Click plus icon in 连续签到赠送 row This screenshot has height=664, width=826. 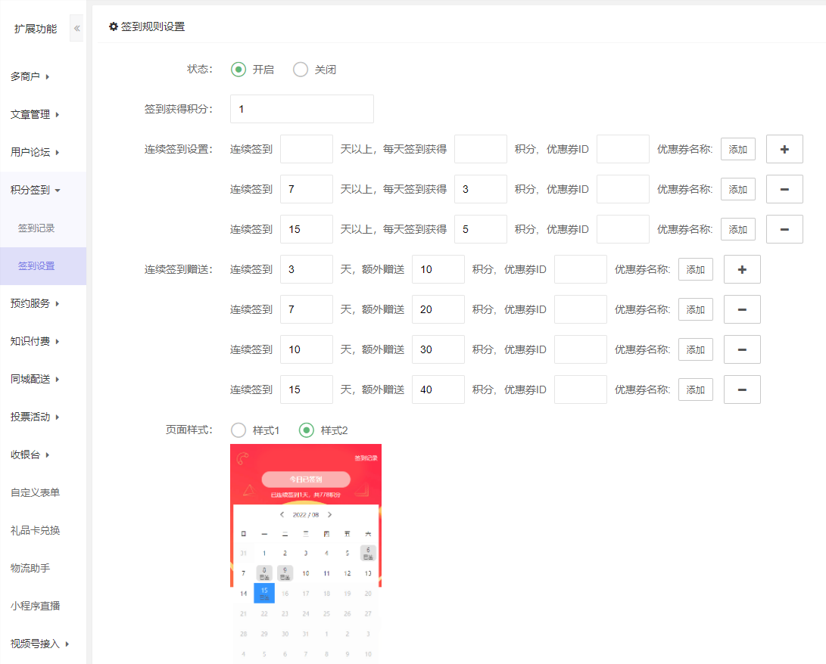(742, 269)
